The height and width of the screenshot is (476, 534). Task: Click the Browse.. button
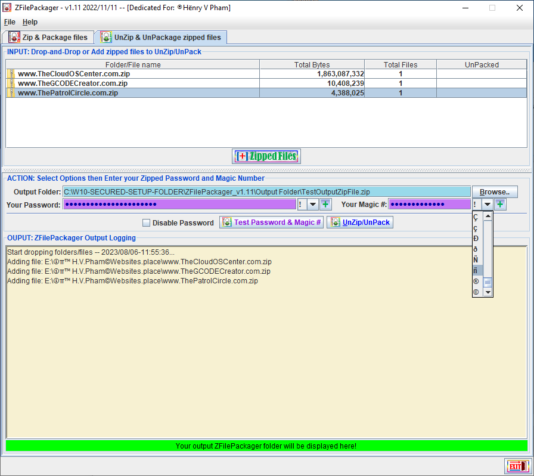tap(495, 192)
